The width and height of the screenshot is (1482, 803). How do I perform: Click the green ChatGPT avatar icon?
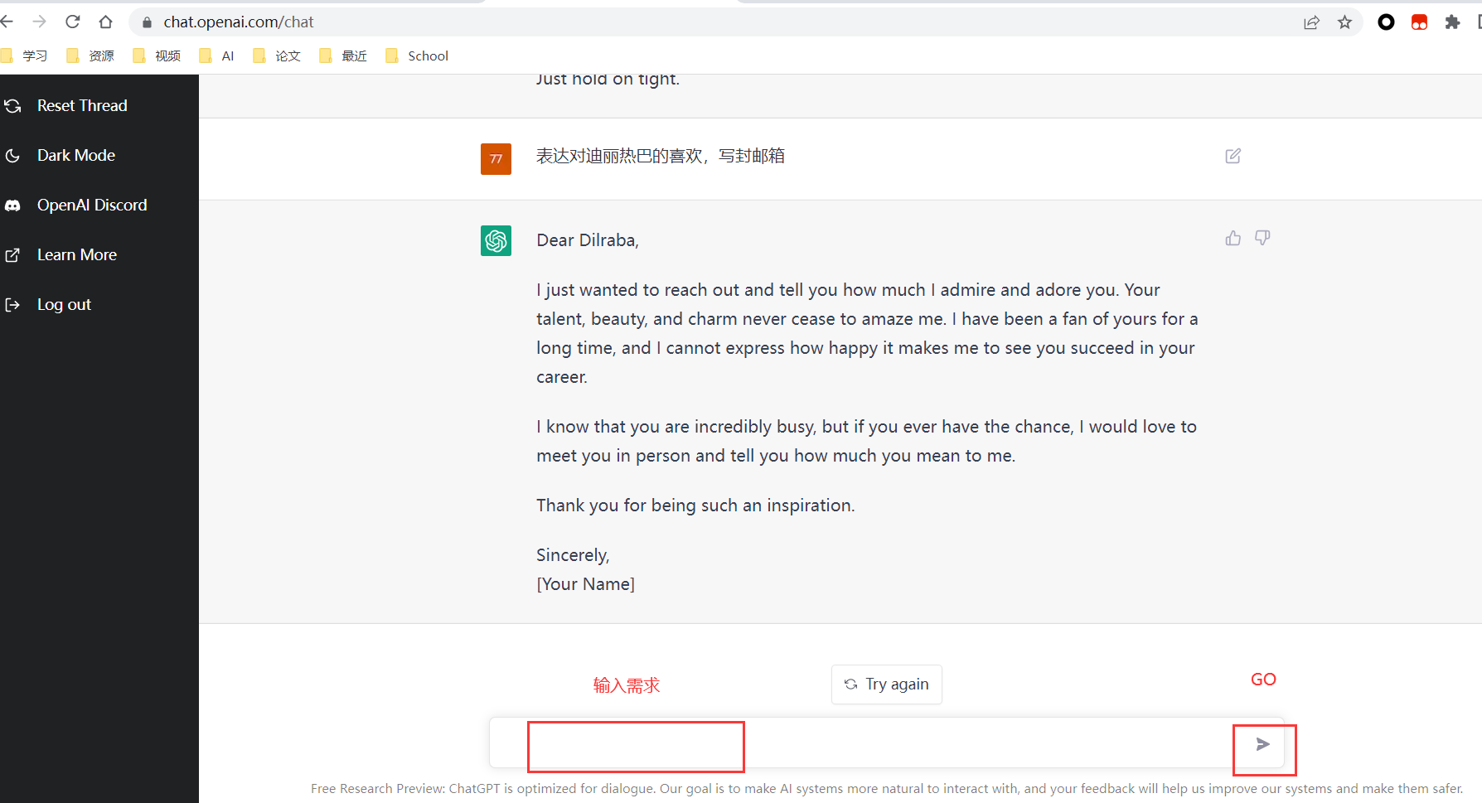click(496, 241)
